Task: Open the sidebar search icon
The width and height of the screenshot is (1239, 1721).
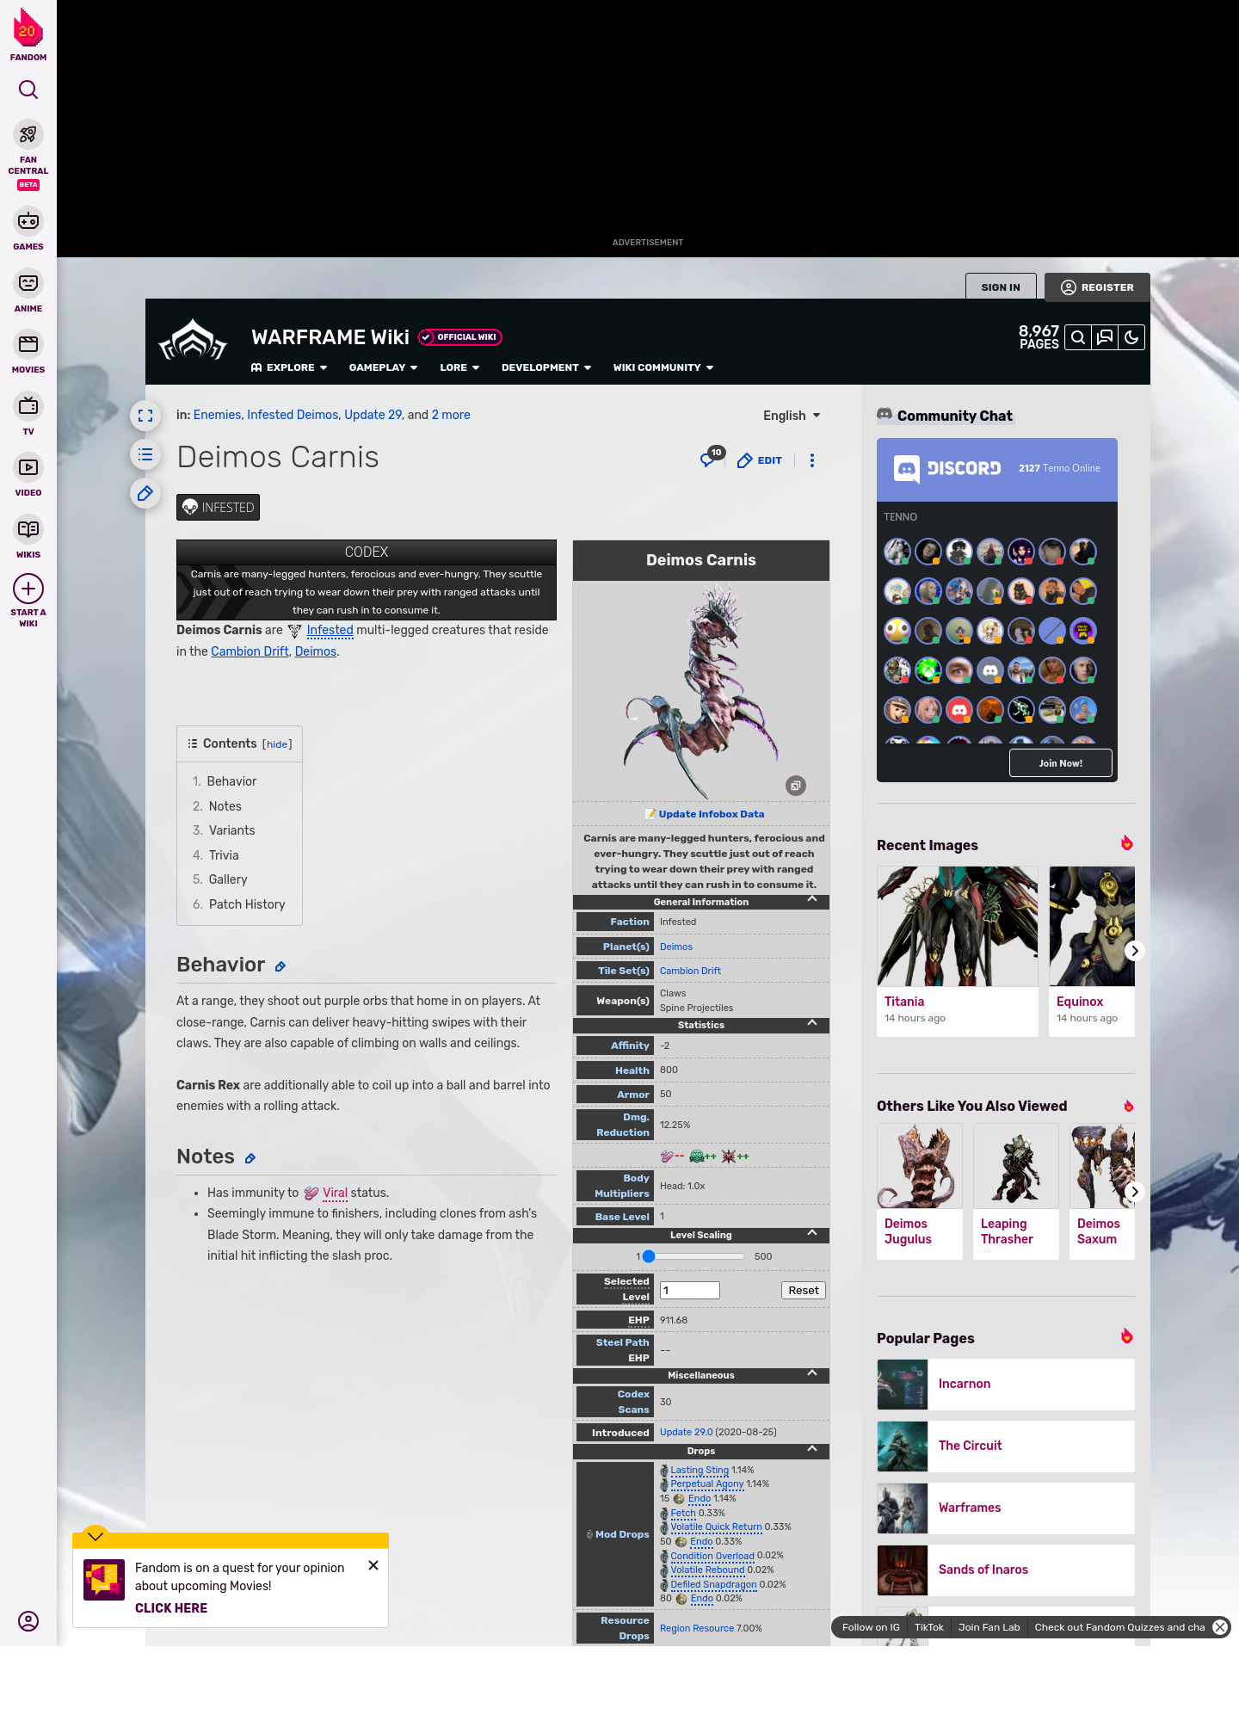Action: 28,89
